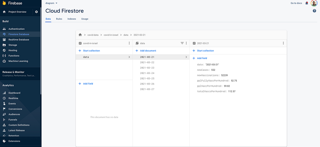Image resolution: width=320 pixels, height=147 pixels.
Task: Open covid-in-israel document options menu
Action: pyautogui.click(x=129, y=43)
